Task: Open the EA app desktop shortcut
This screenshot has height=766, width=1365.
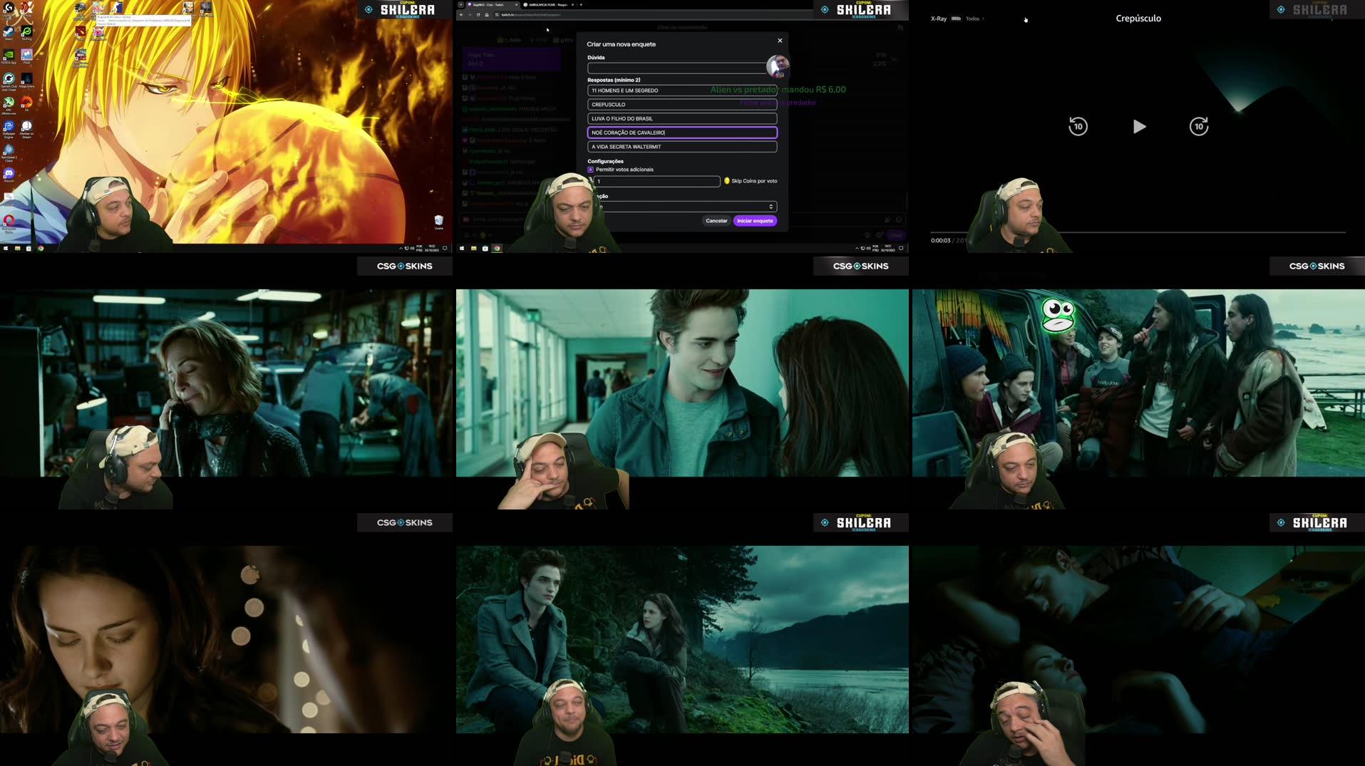Action: pyautogui.click(x=26, y=103)
